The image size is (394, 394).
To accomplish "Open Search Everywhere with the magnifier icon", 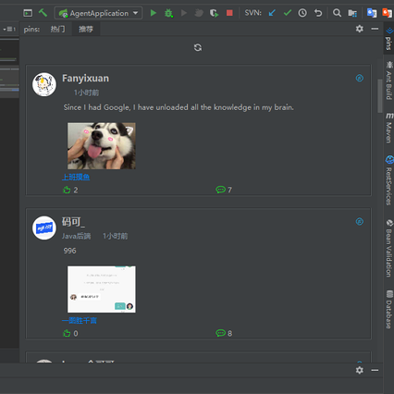I will (x=337, y=13).
